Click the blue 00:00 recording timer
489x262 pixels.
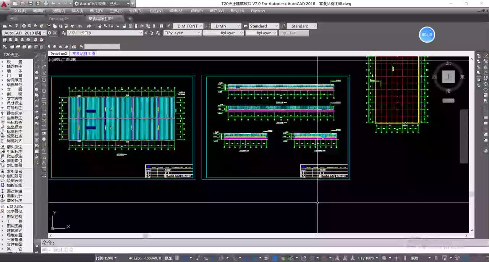[x=427, y=34]
